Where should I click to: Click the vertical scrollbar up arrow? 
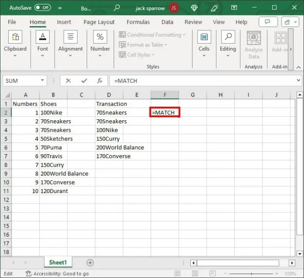pyautogui.click(x=300, y=95)
